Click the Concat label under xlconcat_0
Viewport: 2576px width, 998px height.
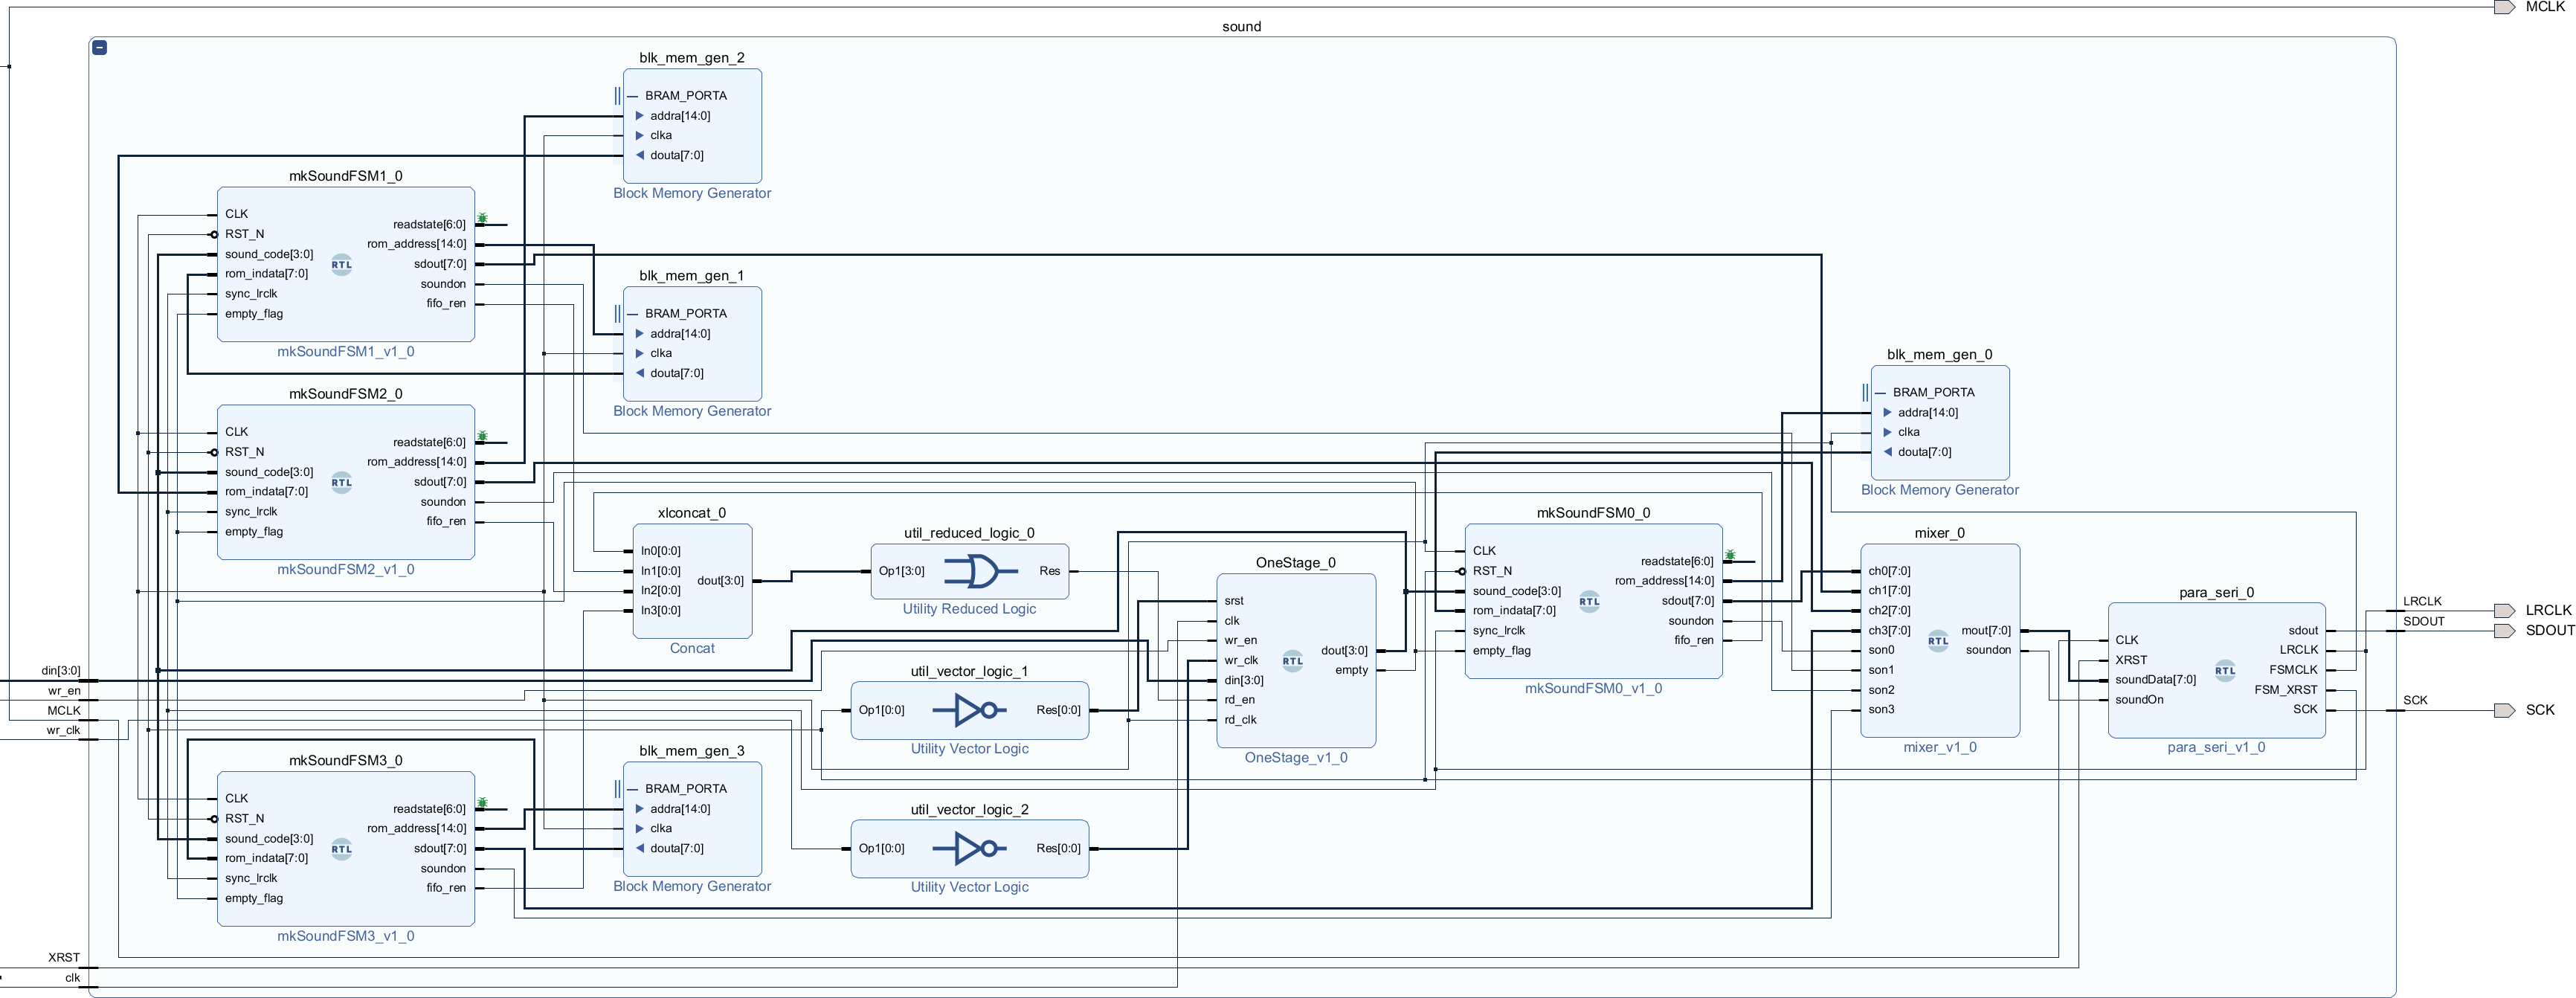[x=692, y=648]
